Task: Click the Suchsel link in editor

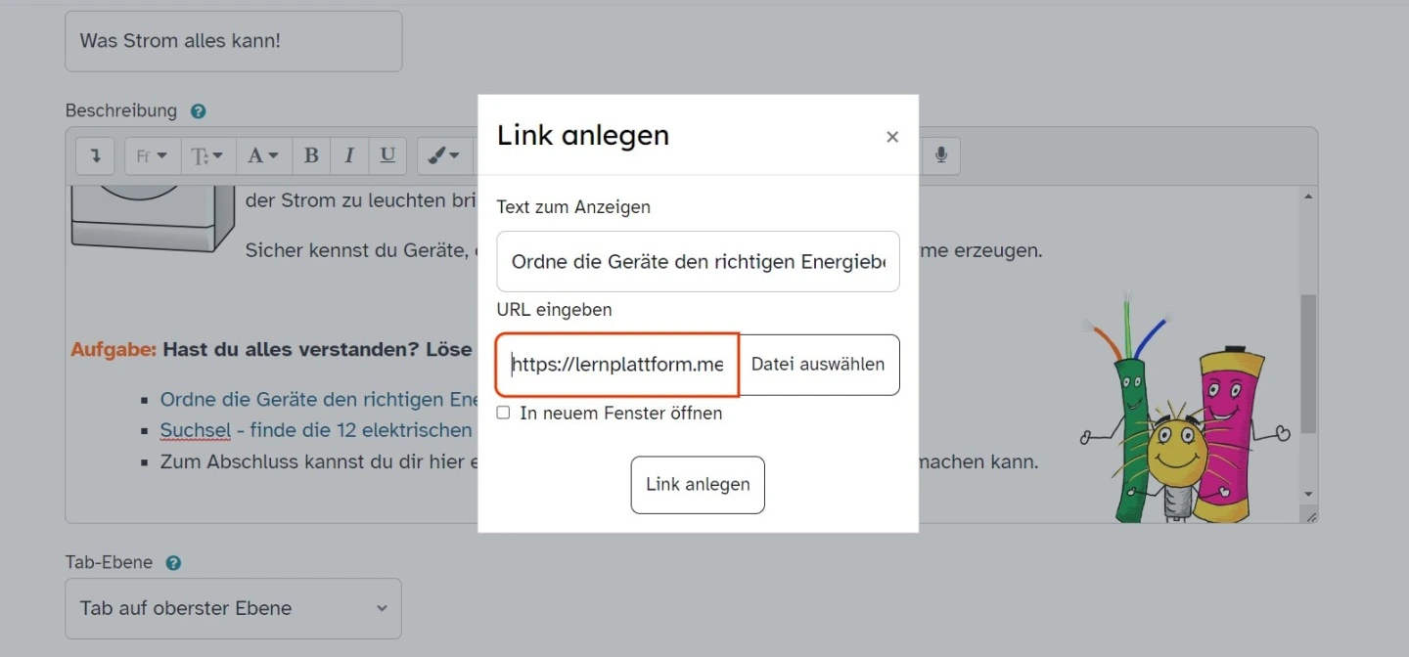Action: pos(196,430)
